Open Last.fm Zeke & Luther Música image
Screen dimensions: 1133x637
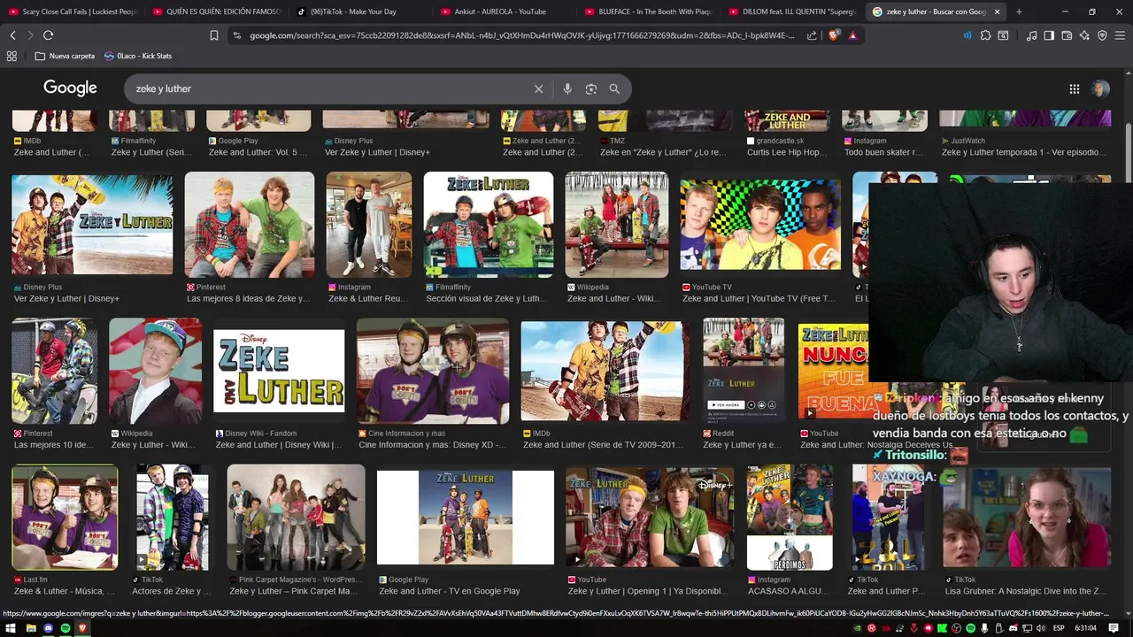coord(65,518)
